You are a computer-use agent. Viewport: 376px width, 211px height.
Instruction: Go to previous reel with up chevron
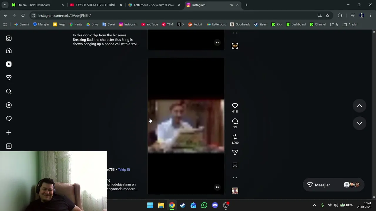tap(360, 106)
